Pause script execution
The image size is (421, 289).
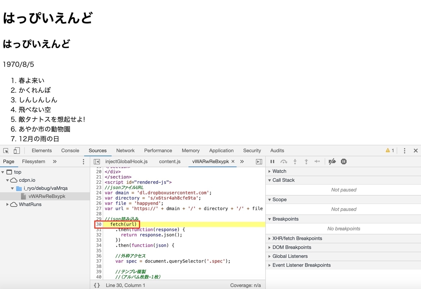click(x=272, y=162)
